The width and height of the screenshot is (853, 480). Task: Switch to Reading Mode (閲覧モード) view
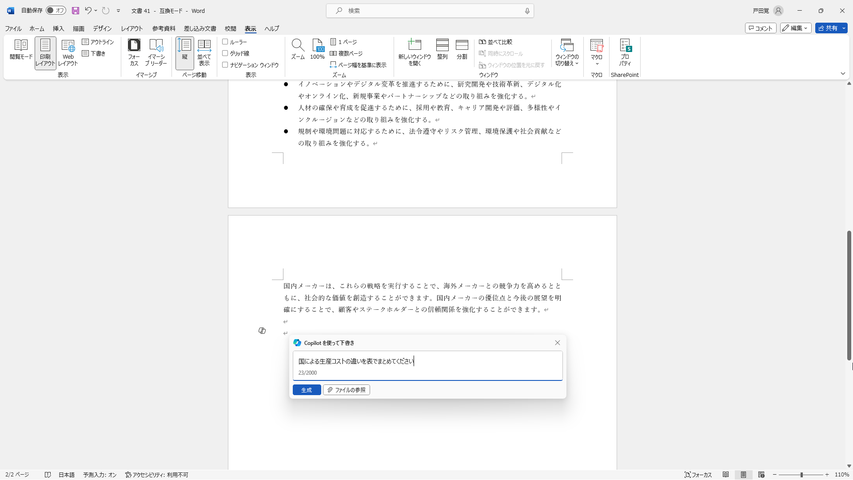(21, 50)
